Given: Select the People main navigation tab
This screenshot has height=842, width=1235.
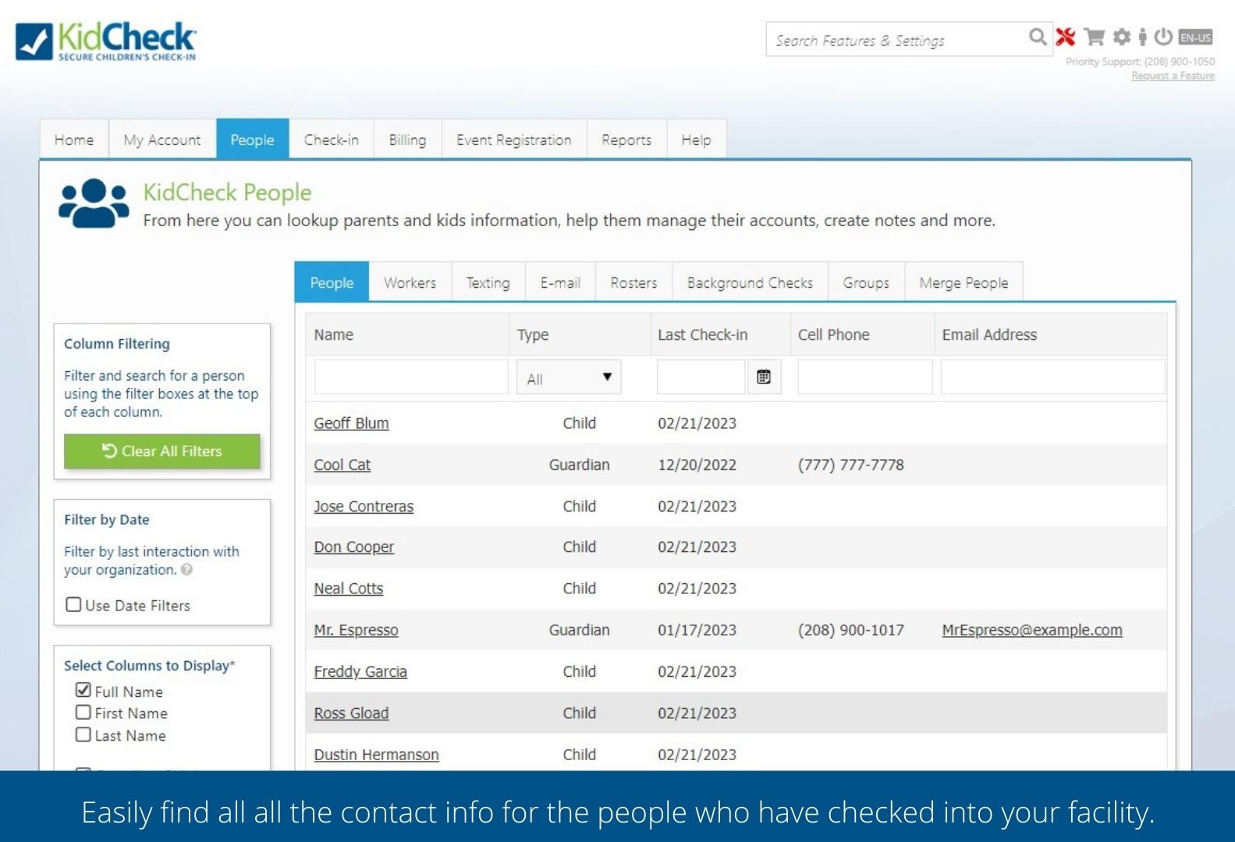Looking at the screenshot, I should 253,140.
